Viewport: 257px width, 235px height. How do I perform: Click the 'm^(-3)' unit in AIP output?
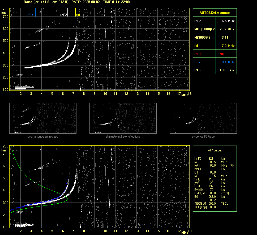225,193
